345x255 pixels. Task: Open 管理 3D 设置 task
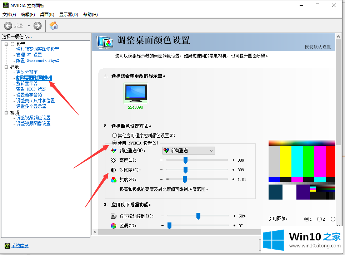(x=29, y=55)
